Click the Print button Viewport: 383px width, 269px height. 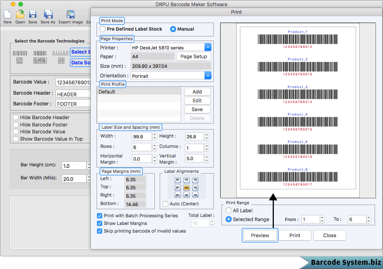(295, 235)
